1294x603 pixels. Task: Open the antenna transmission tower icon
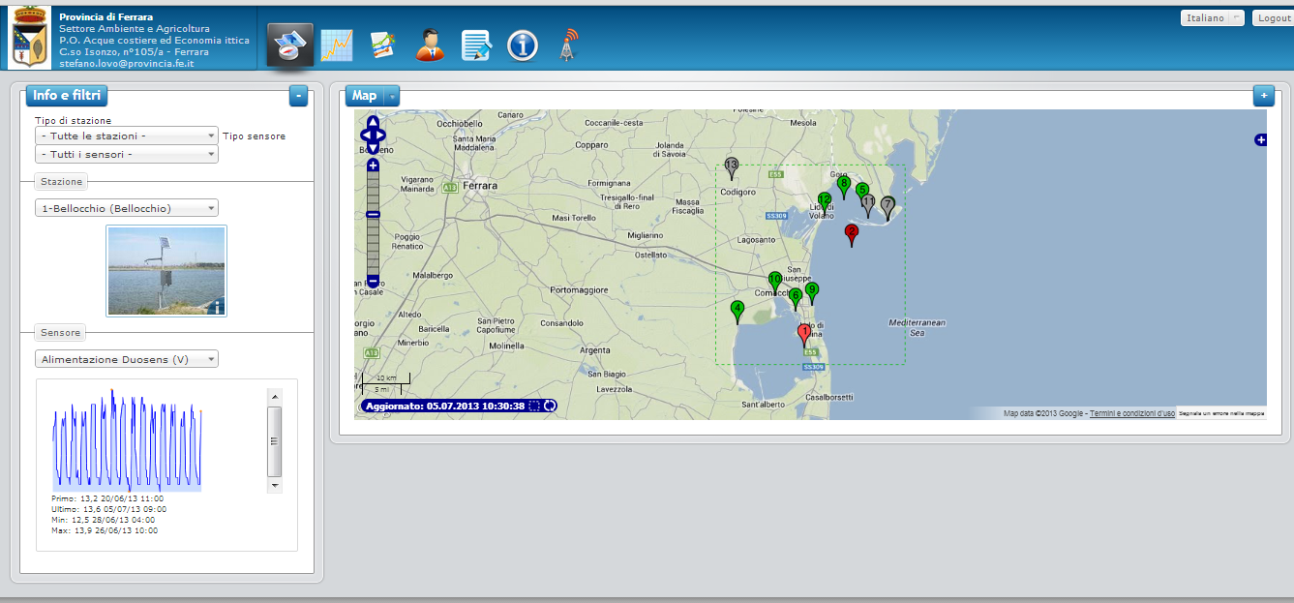click(569, 45)
